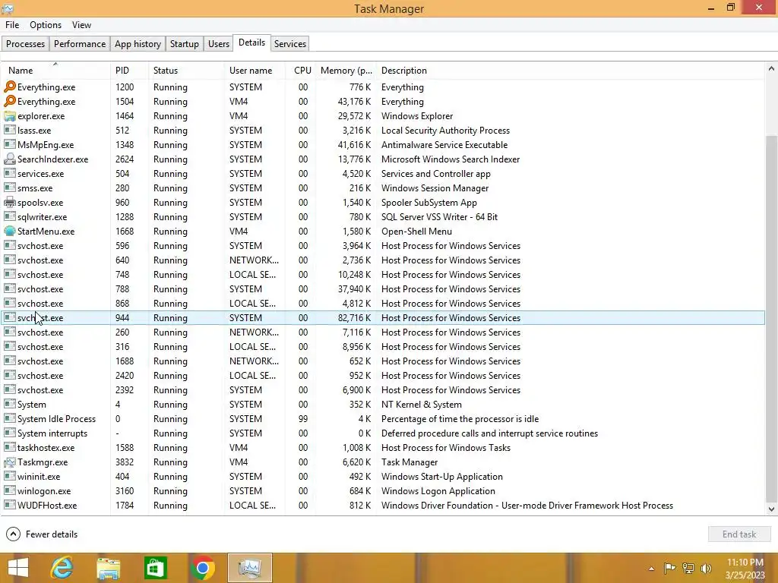This screenshot has height=583, width=778.
Task: Select the explorer.exe folder icon
Action: [x=9, y=116]
